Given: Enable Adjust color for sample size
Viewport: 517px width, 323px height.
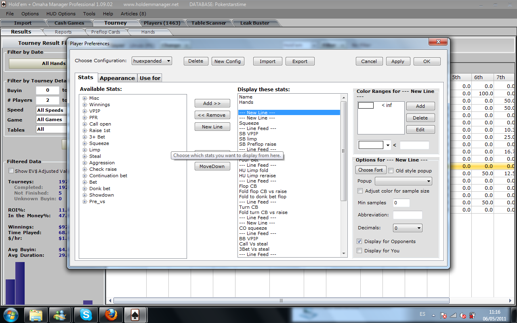Looking at the screenshot, I should pos(360,191).
